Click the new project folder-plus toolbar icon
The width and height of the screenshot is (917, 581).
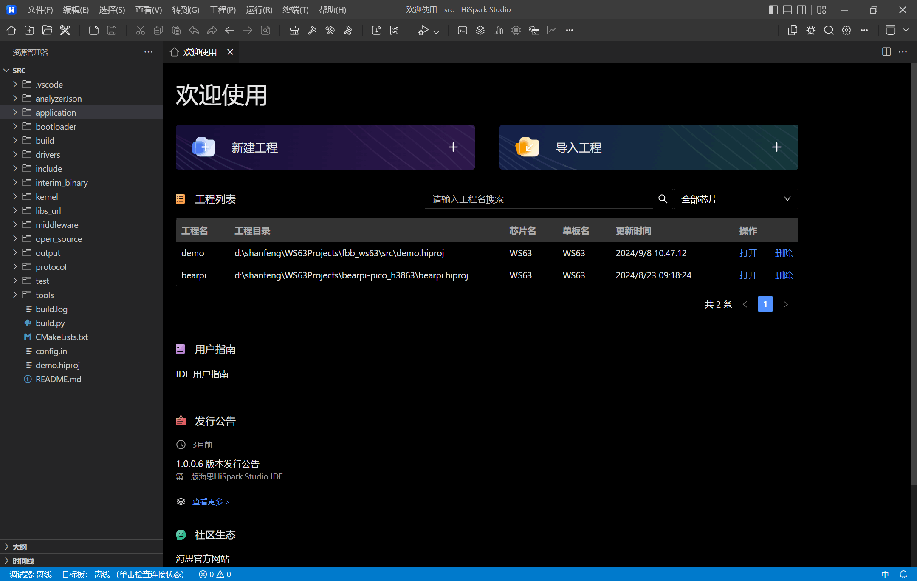pyautogui.click(x=29, y=30)
